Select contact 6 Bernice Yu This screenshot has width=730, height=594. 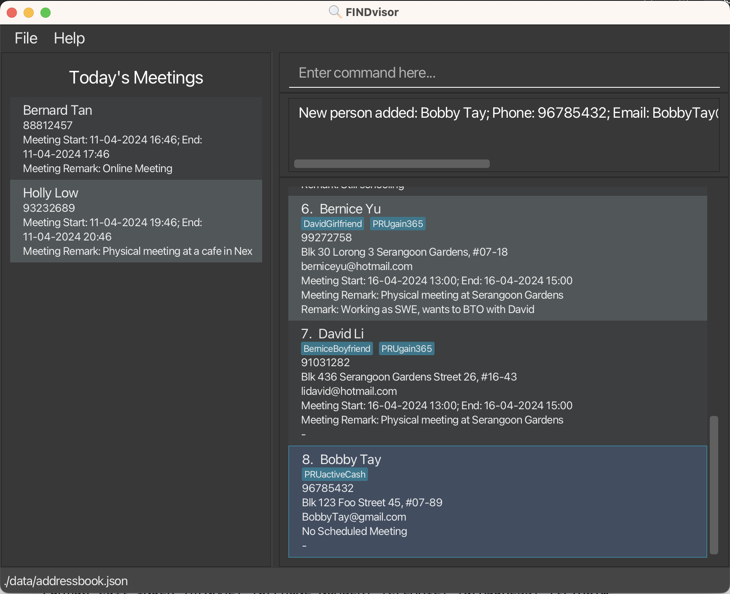click(x=497, y=258)
